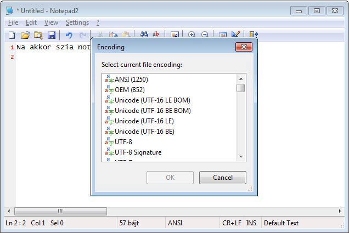Click the Paste clipboard icon
Screen dimensions: 349x233
coord(126,34)
